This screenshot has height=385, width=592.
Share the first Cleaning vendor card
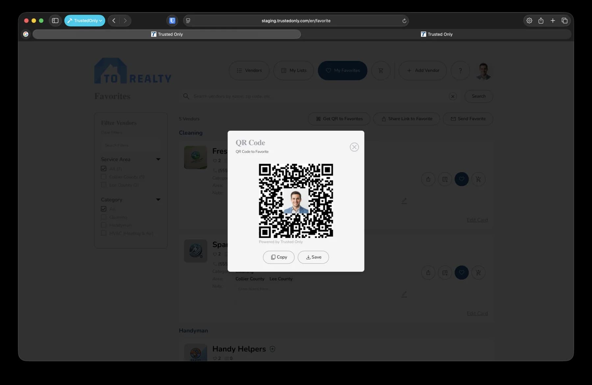click(x=428, y=179)
